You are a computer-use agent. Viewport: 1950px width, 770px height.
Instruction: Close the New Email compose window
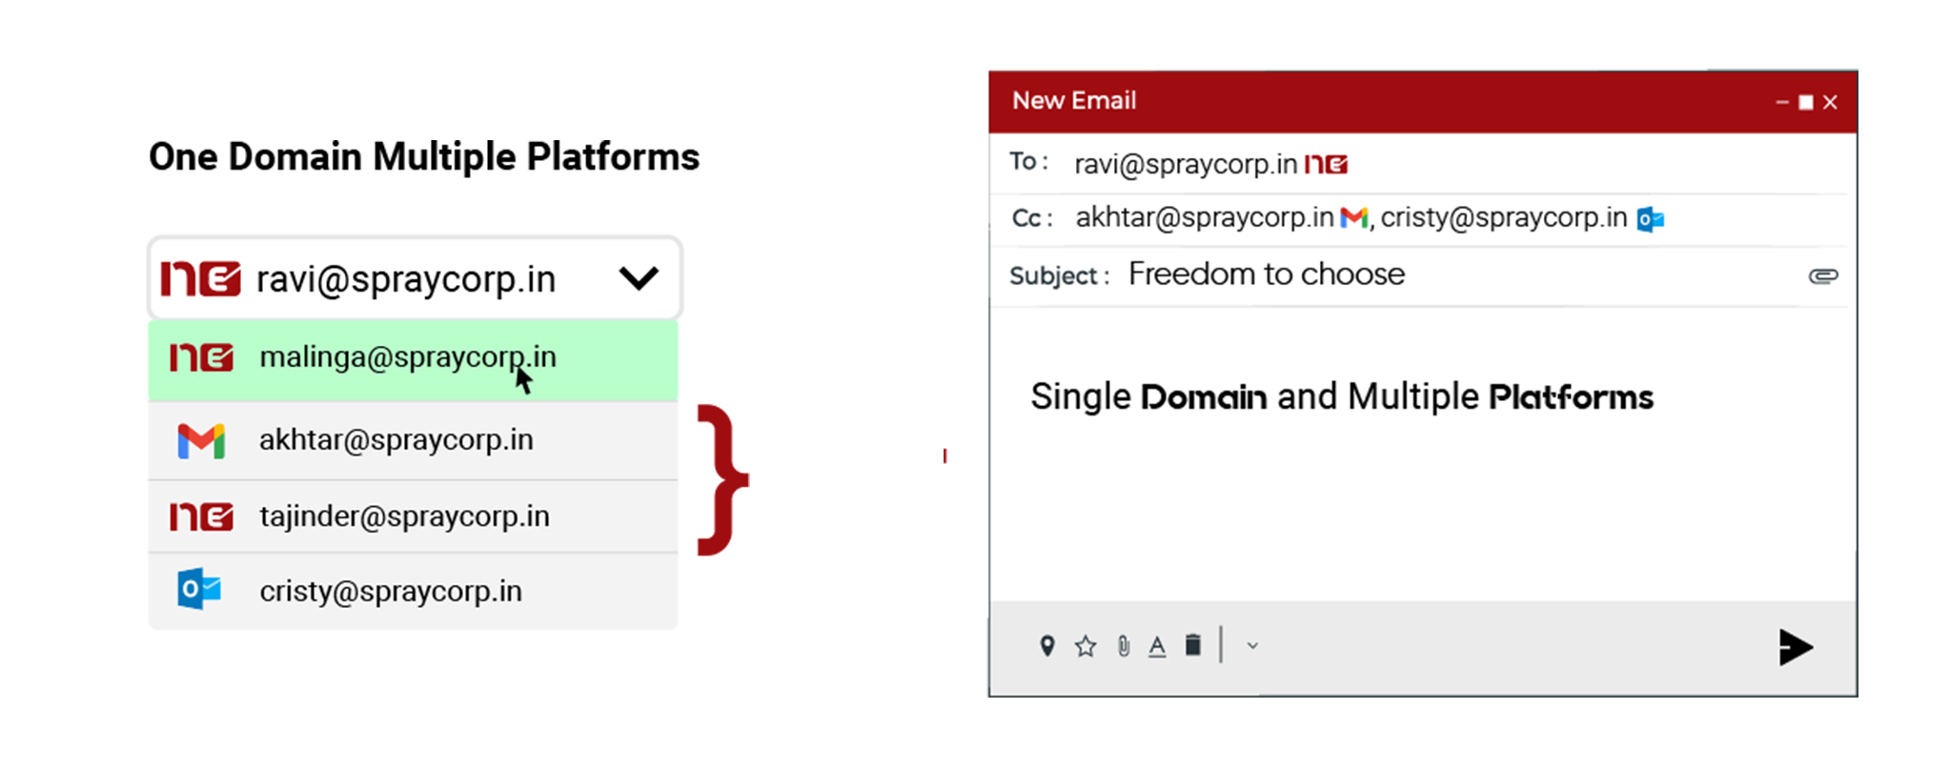tap(1830, 103)
